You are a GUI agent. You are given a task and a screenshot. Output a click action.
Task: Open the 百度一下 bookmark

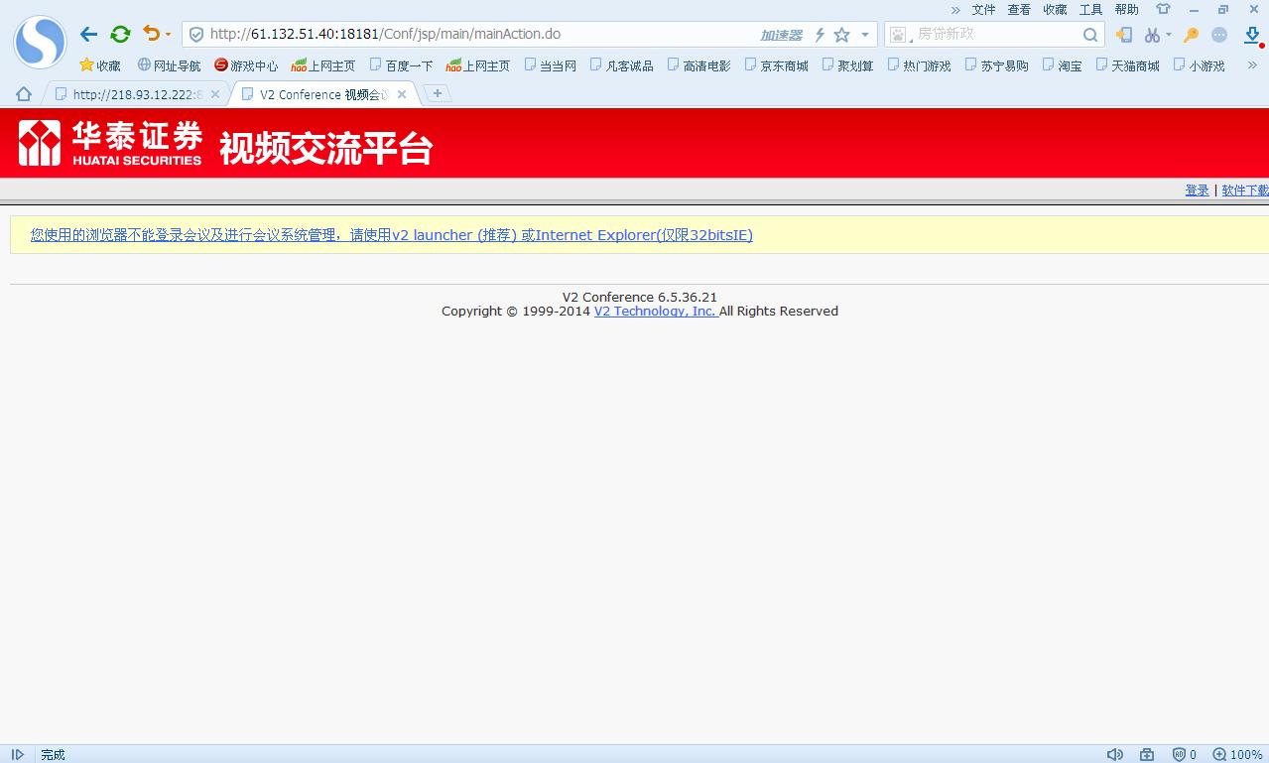(401, 65)
